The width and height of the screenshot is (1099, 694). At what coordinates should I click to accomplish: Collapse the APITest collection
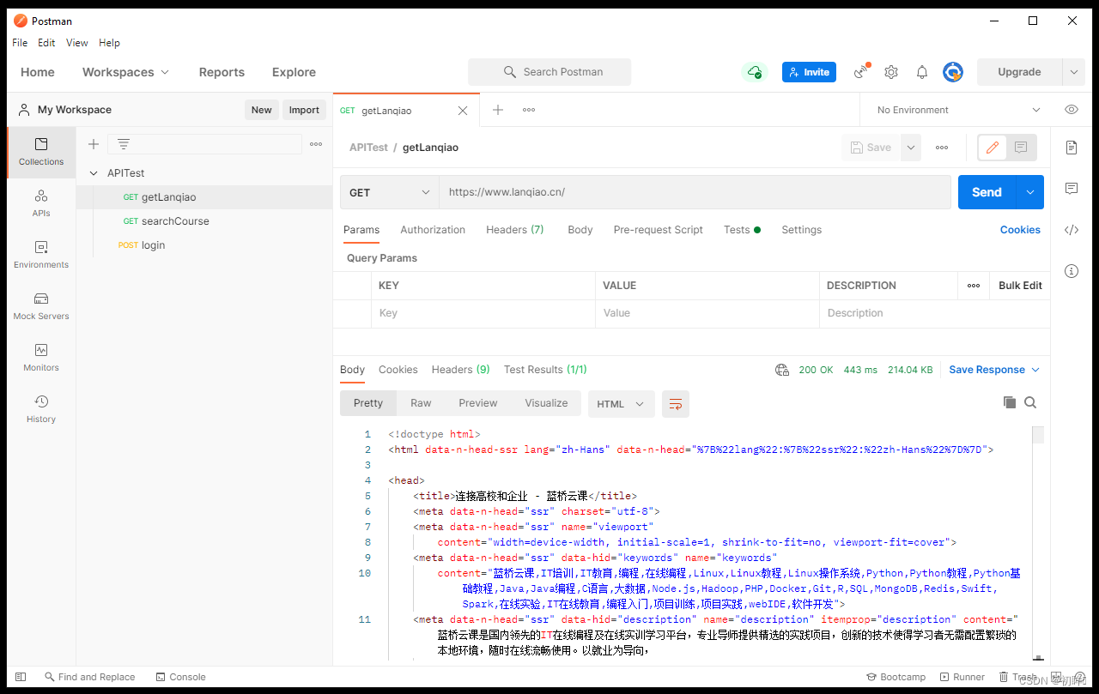[x=94, y=173]
